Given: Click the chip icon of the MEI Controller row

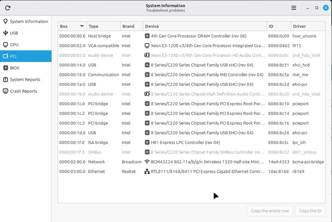Looking at the screenshot, I should (x=147, y=75).
